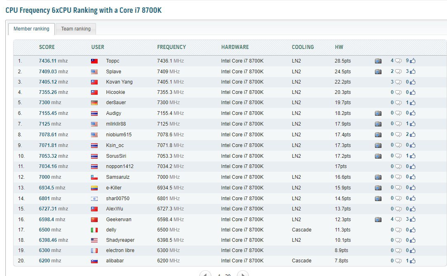
Task: Click the 7155.4 MHz frequency cell
Action: click(x=171, y=113)
